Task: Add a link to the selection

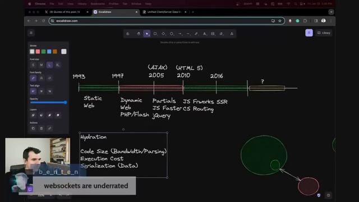Action: pos(50,128)
